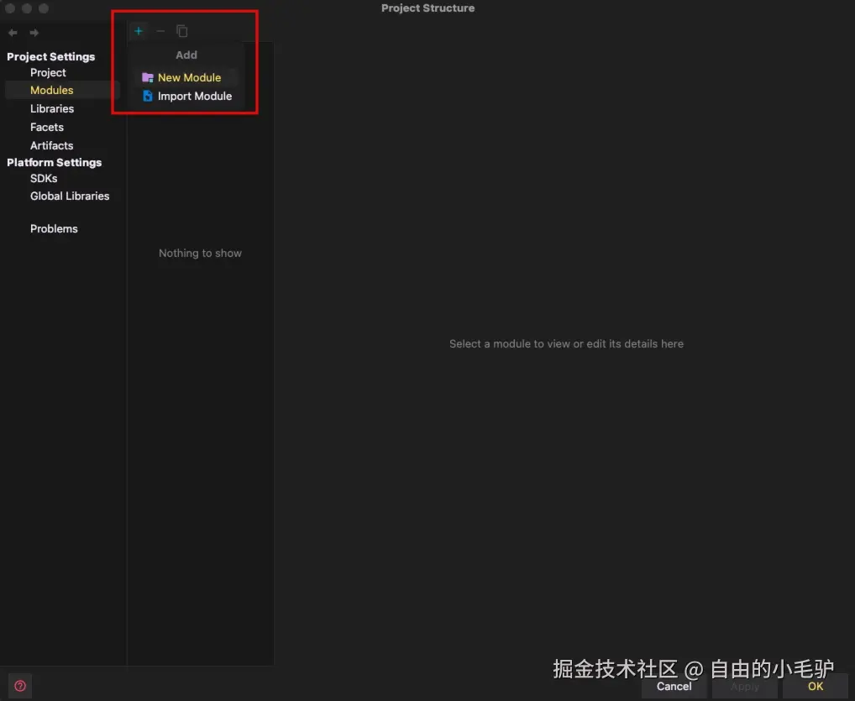The height and width of the screenshot is (701, 855).
Task: Click the Nothing to show text
Action: pyautogui.click(x=200, y=253)
